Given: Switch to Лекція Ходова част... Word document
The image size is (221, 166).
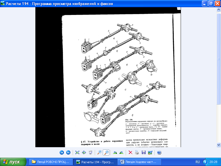Looking at the screenshot, I should pos(140,162).
